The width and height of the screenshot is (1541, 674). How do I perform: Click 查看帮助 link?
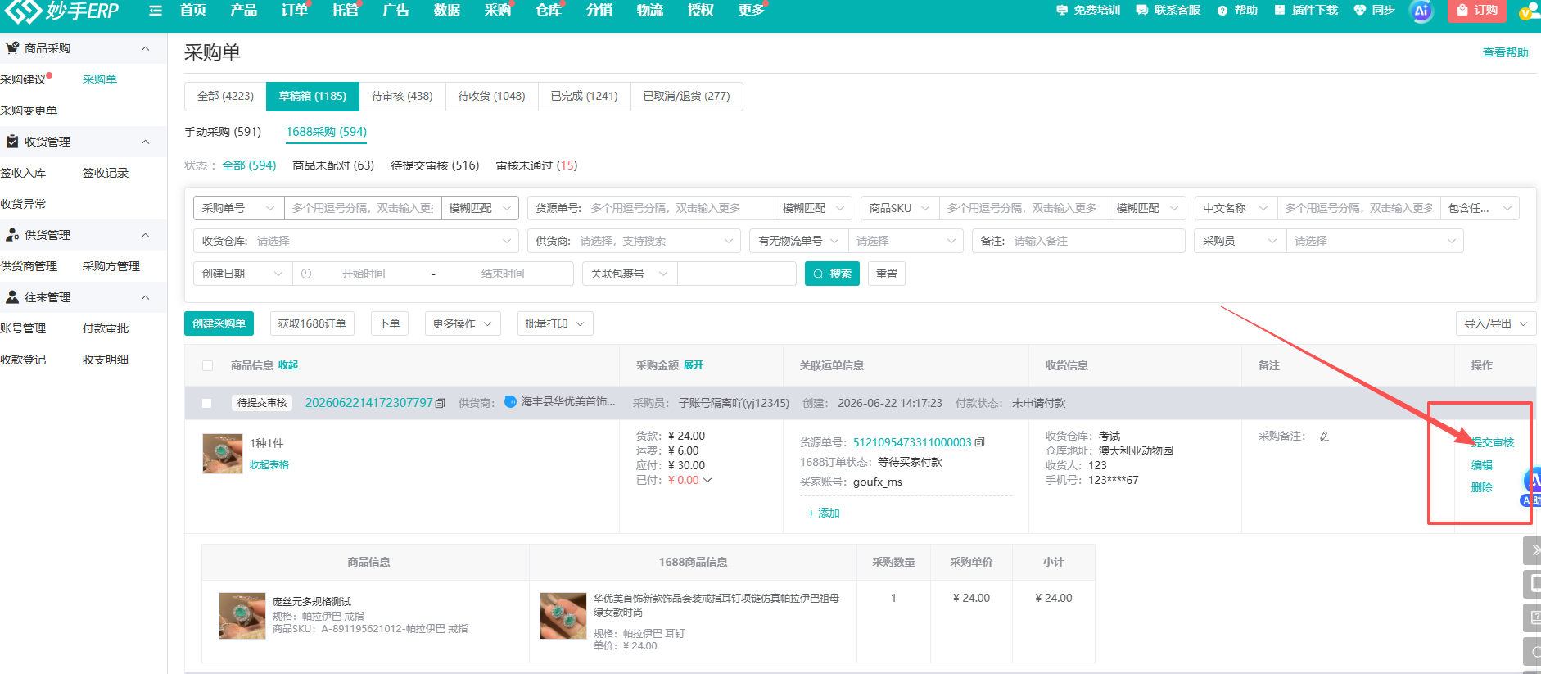tap(1505, 52)
